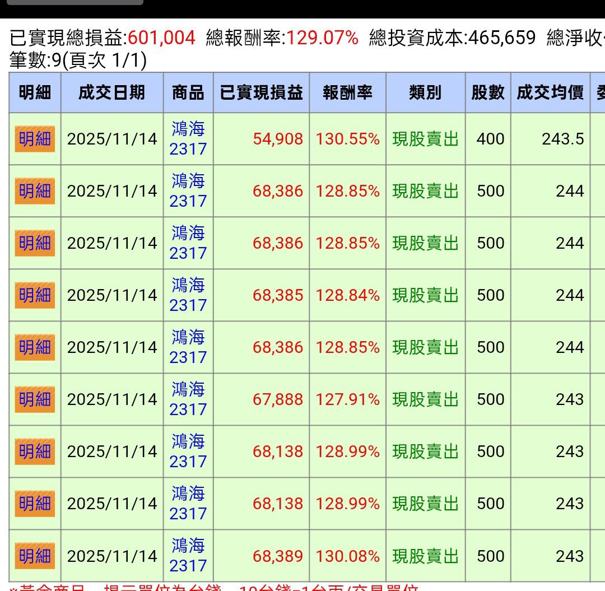Viewport: 605px width, 591px height.
Task: Click the 股數 column header
Action: (488, 92)
